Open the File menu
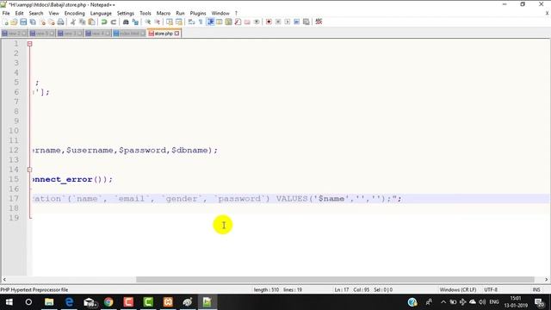 pos(6,14)
